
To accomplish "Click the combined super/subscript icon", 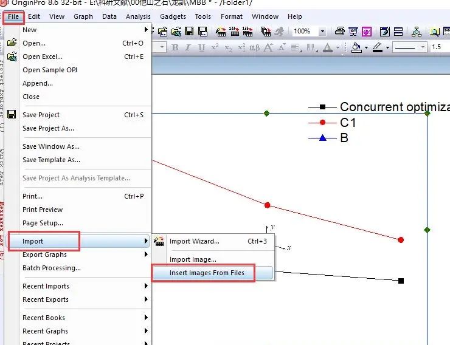I will pos(241,47).
